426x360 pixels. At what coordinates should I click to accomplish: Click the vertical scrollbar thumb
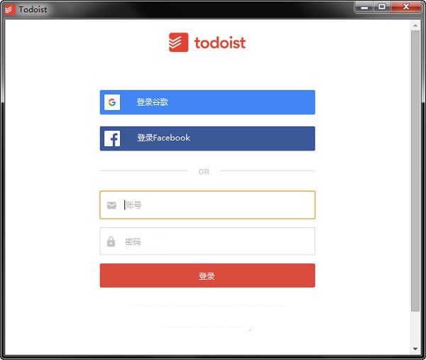[415, 171]
